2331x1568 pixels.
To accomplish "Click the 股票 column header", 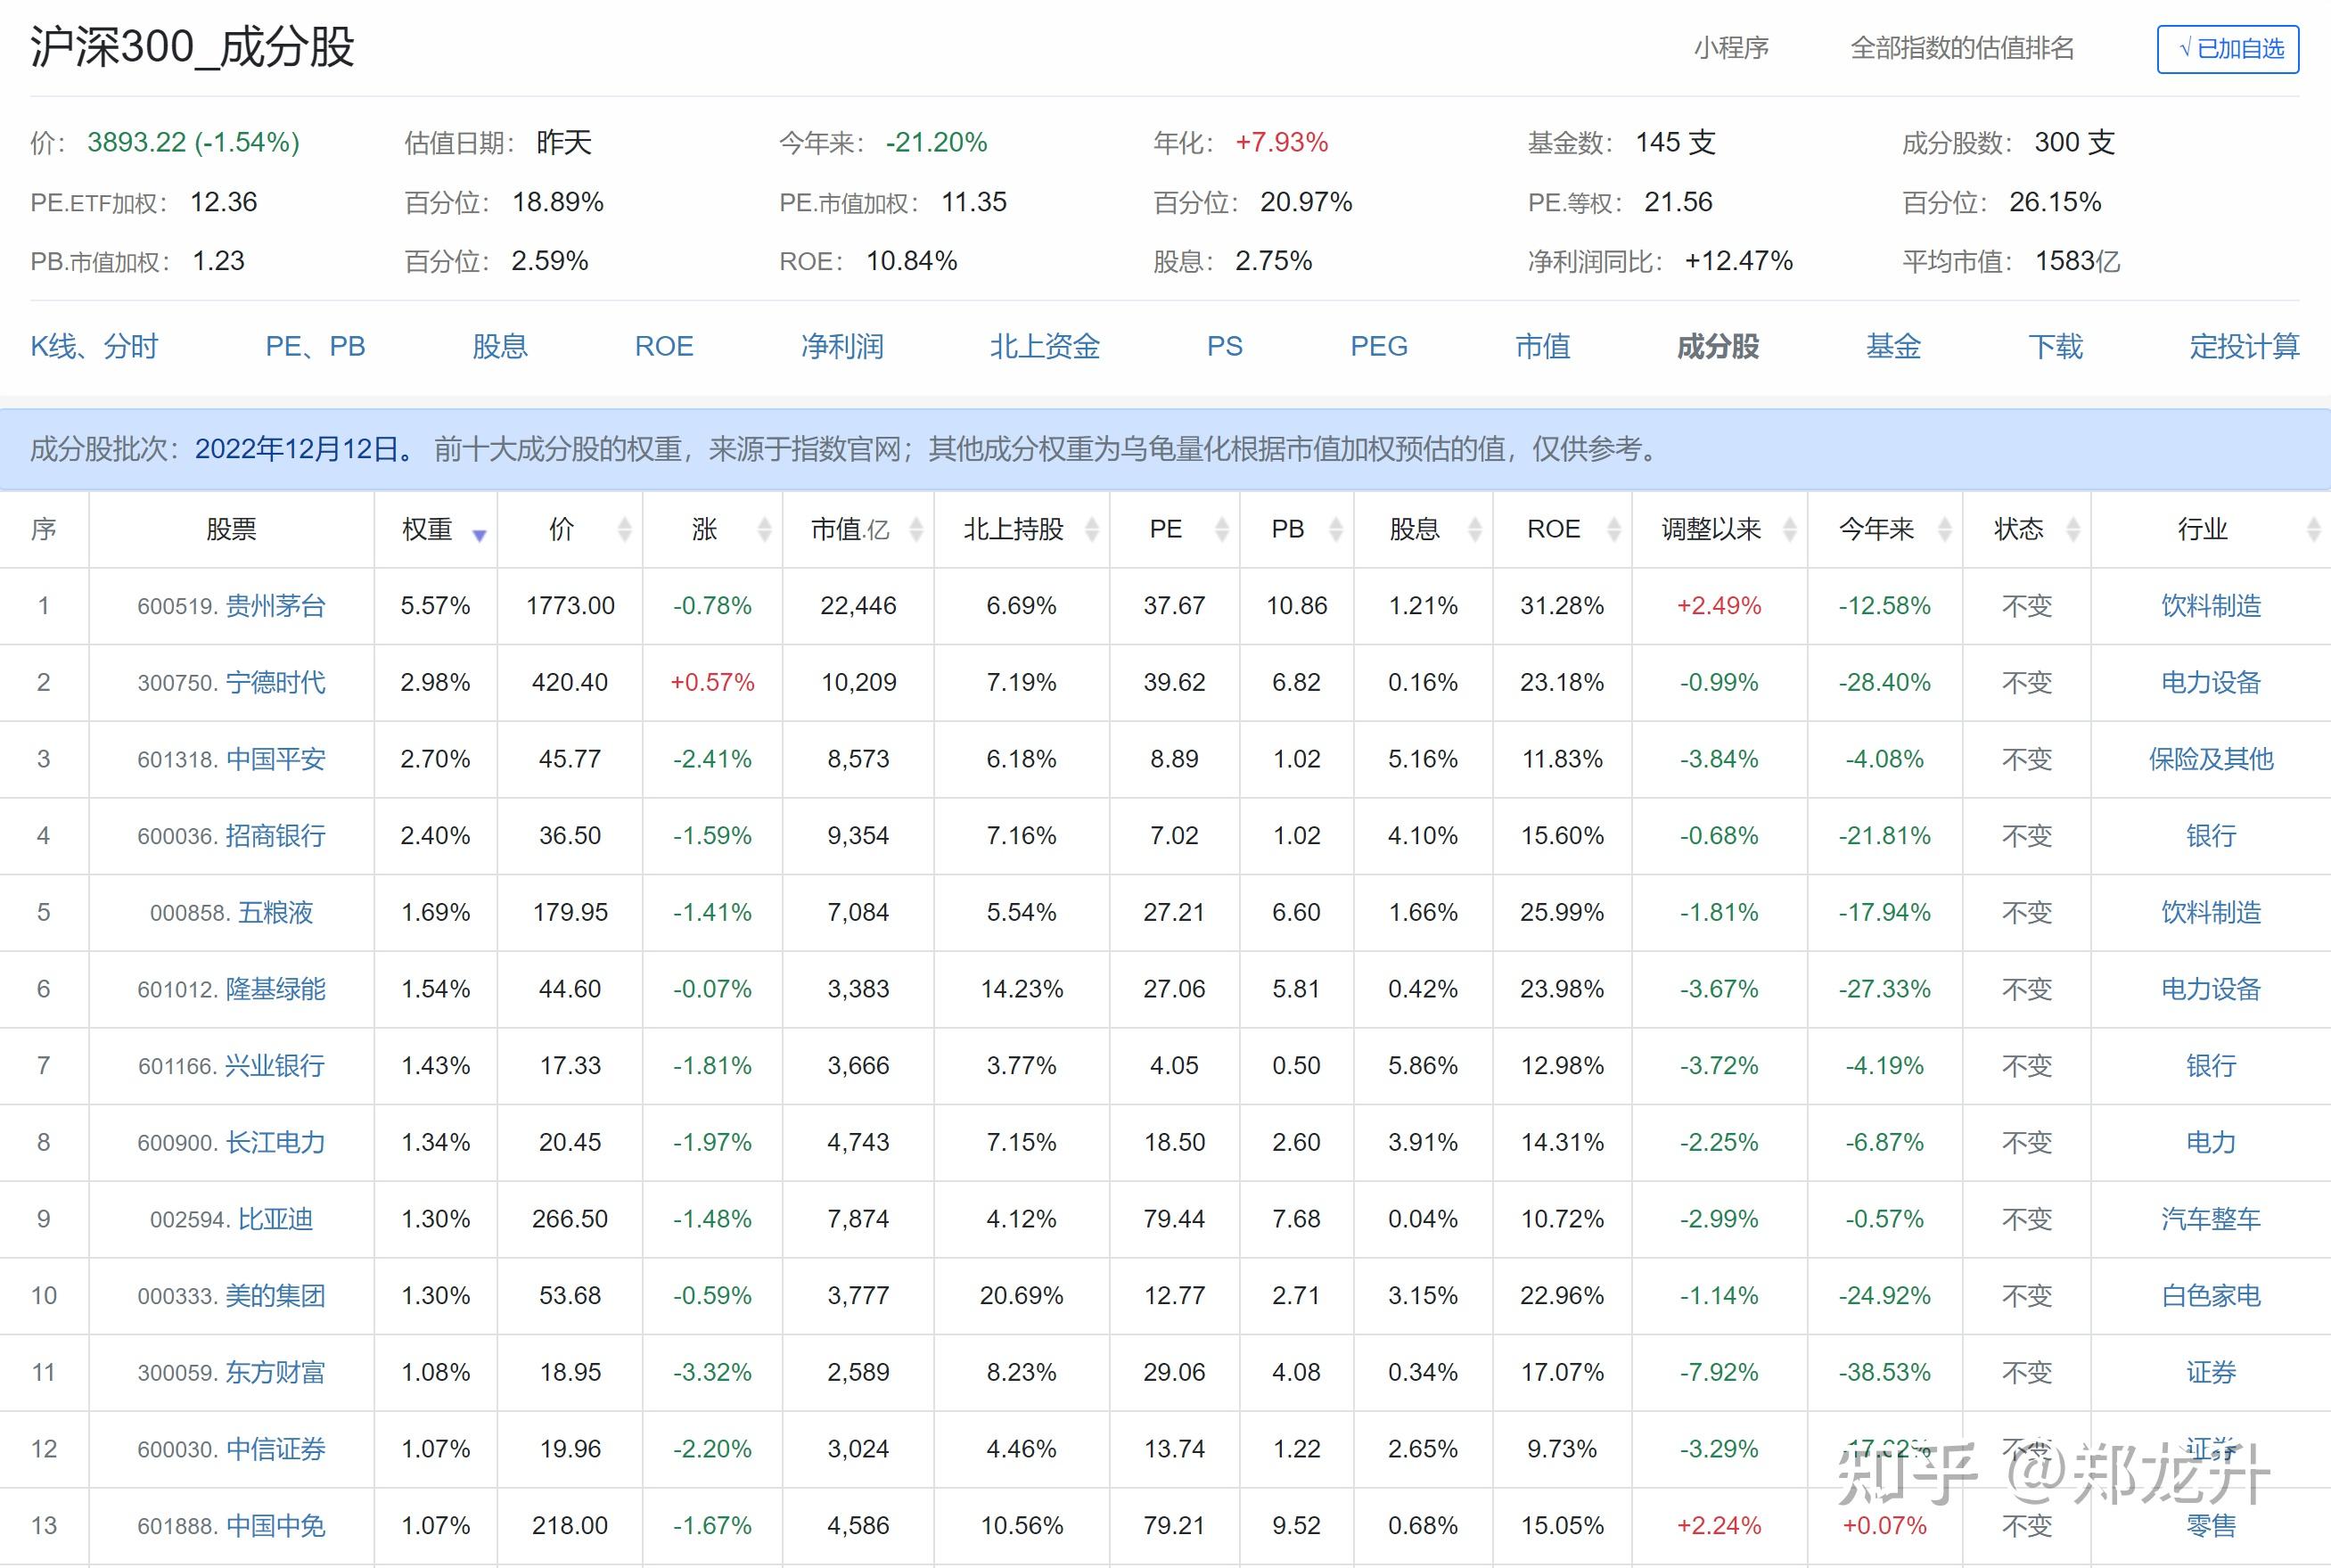I will (x=231, y=529).
